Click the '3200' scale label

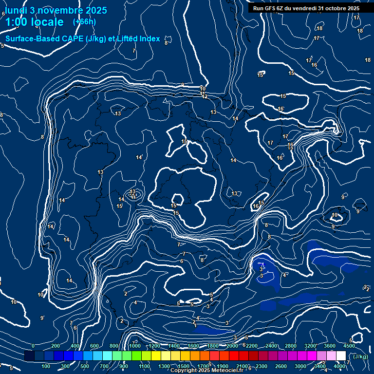pos(310,346)
